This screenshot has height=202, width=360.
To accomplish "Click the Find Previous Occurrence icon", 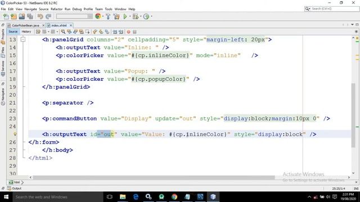I will pyautogui.click(x=69, y=32).
